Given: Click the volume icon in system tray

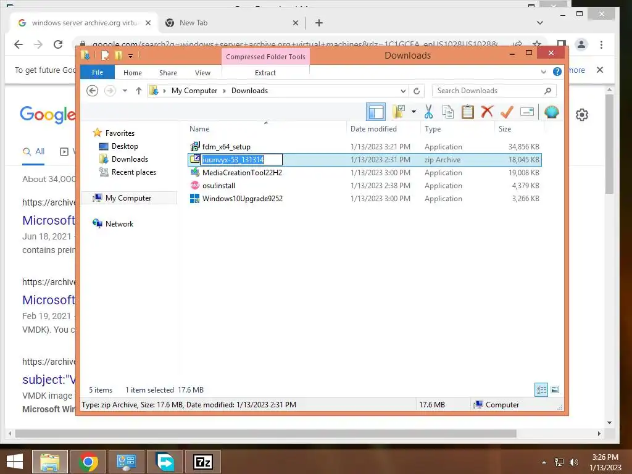Looking at the screenshot, I should 574,462.
